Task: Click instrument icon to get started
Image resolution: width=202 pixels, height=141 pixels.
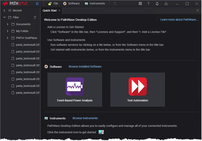Action: [101, 132]
